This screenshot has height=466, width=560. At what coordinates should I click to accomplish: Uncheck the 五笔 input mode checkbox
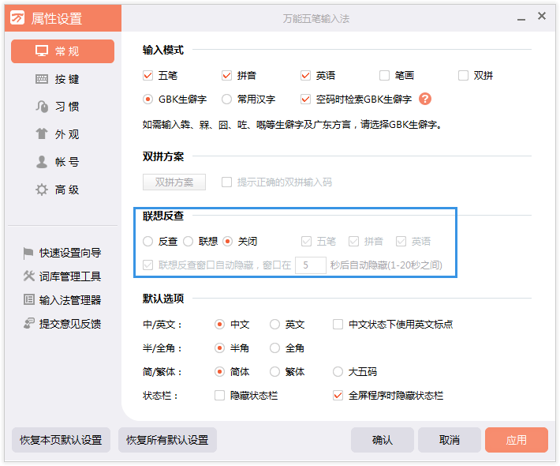[x=147, y=76]
